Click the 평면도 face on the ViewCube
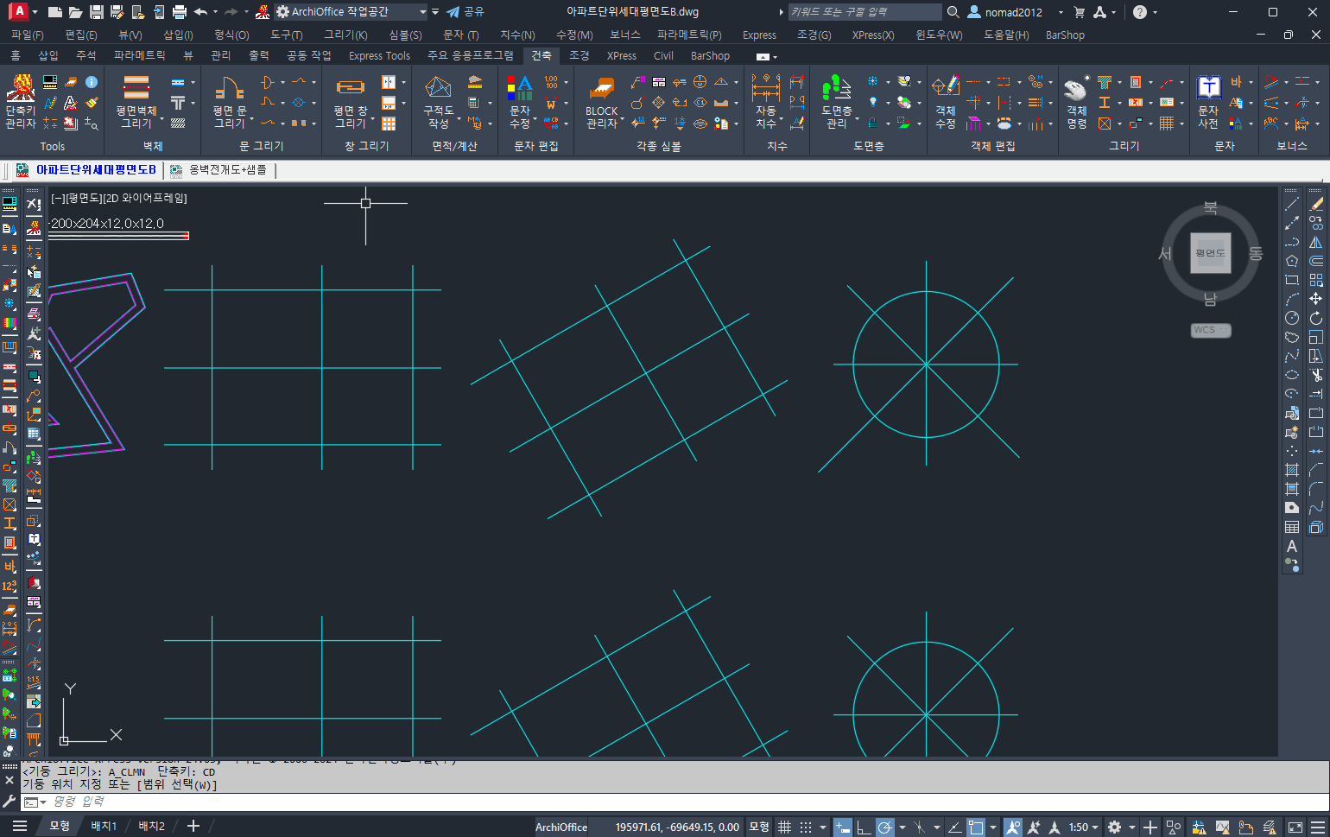1330x837 pixels. tap(1210, 253)
